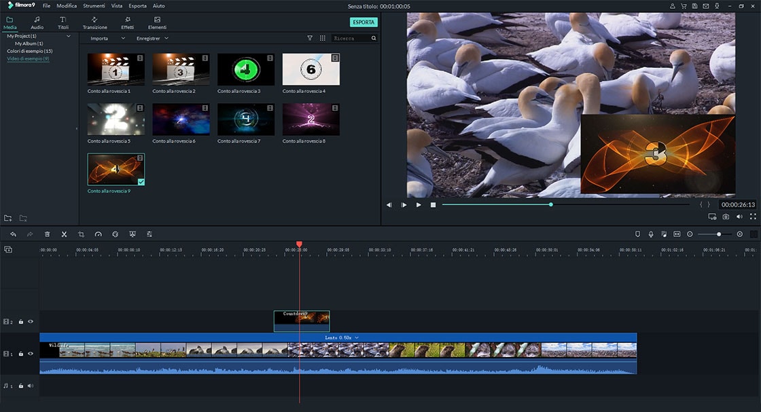Undo the last timeline edit
The height and width of the screenshot is (412, 761).
[x=13, y=234]
